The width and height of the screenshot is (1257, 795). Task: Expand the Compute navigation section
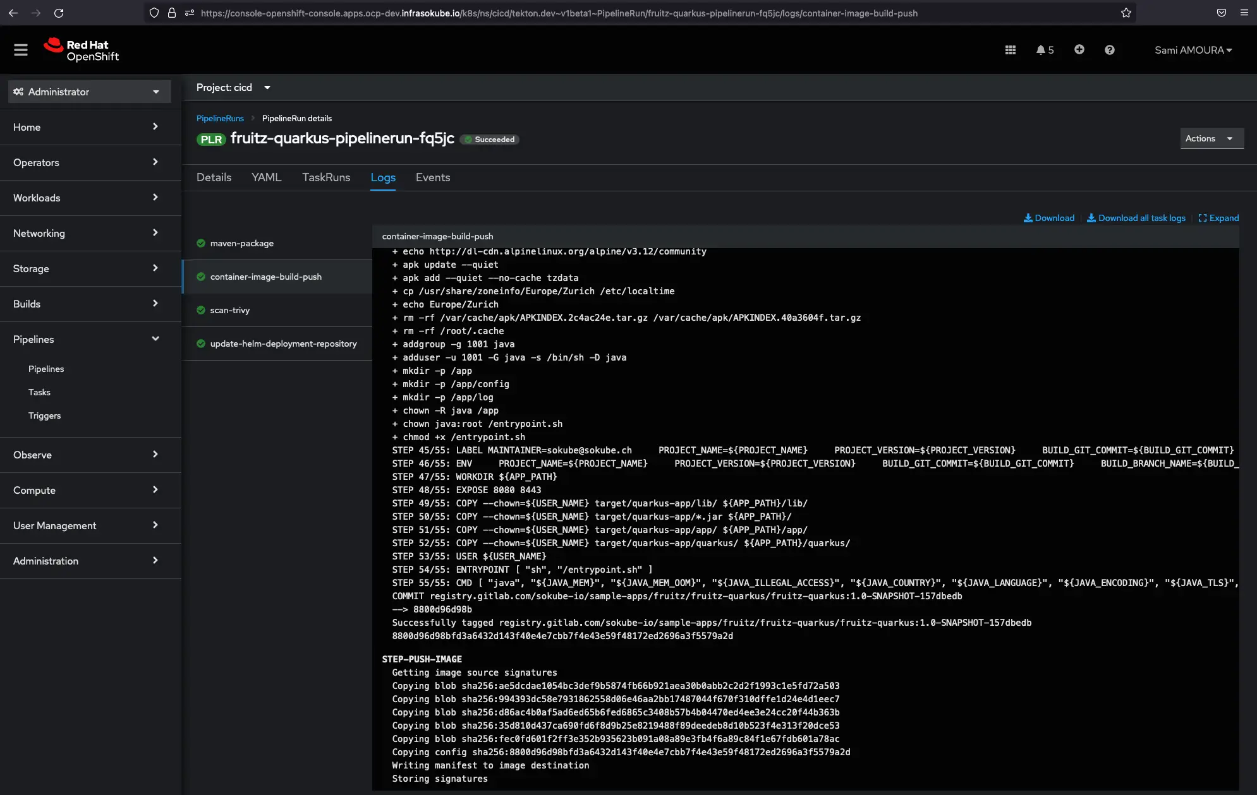pyautogui.click(x=90, y=490)
